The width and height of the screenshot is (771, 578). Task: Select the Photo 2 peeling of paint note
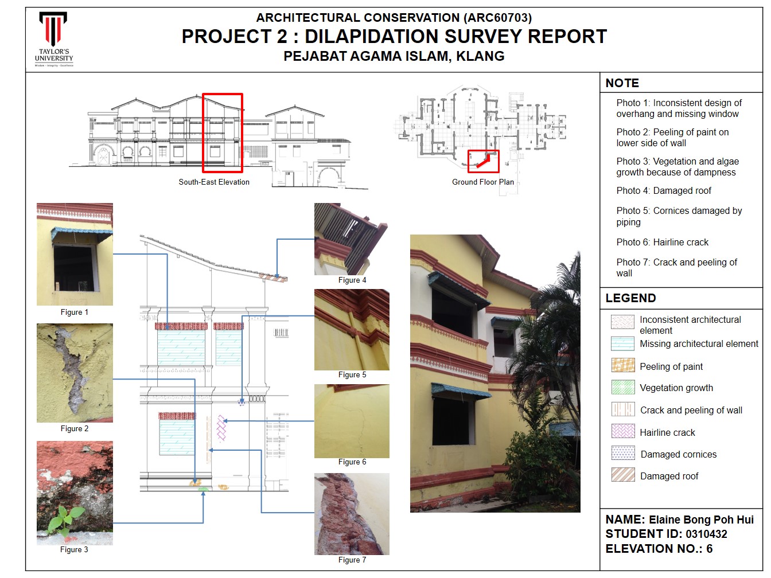pyautogui.click(x=672, y=138)
